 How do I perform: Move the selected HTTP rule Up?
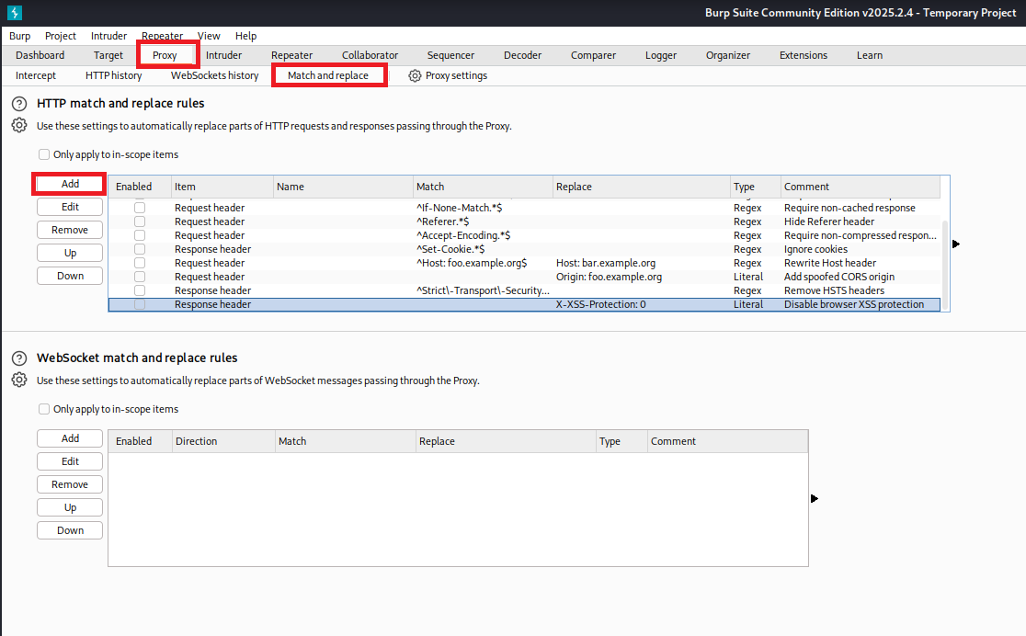click(70, 253)
